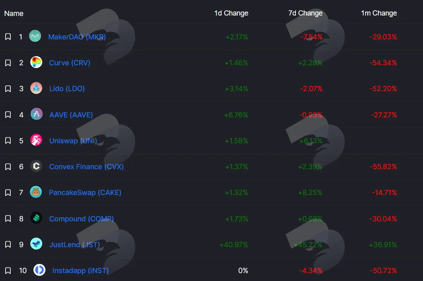
Task: Click the PancakeSwap bunny icon
Action: [x=36, y=192]
